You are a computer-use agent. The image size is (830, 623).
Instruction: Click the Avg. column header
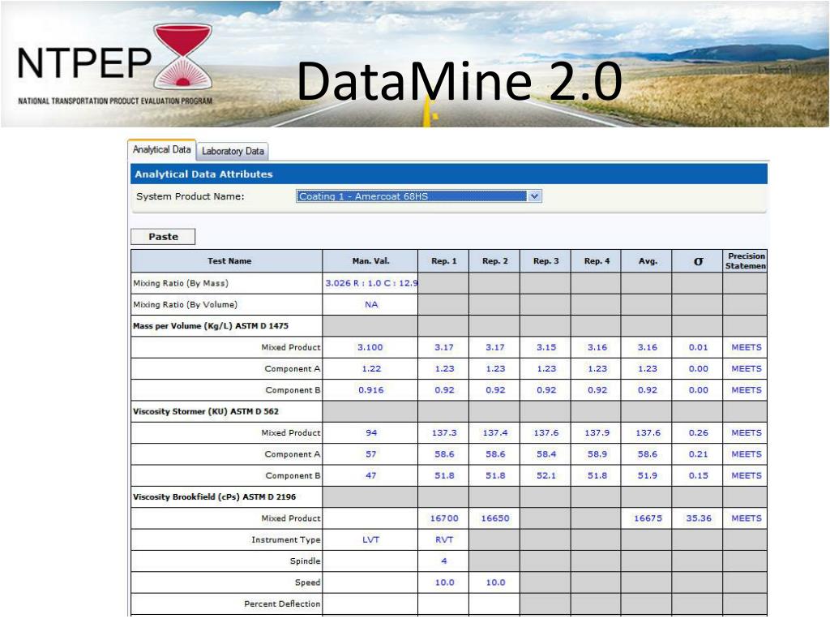pyautogui.click(x=647, y=261)
